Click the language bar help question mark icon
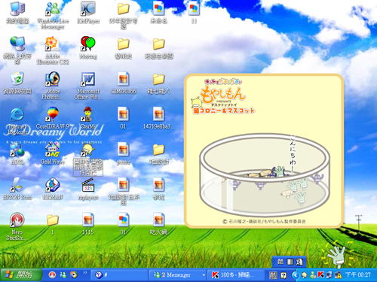This screenshot has width=377, height=282. click(284, 275)
